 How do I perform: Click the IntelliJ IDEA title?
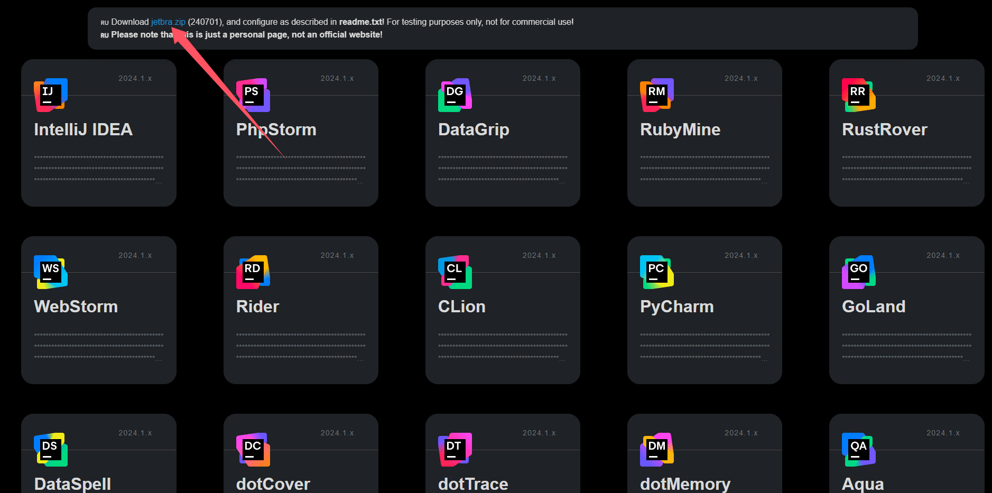(83, 129)
